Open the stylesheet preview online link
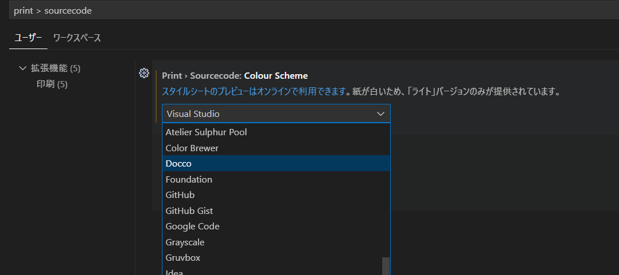 click(x=254, y=92)
